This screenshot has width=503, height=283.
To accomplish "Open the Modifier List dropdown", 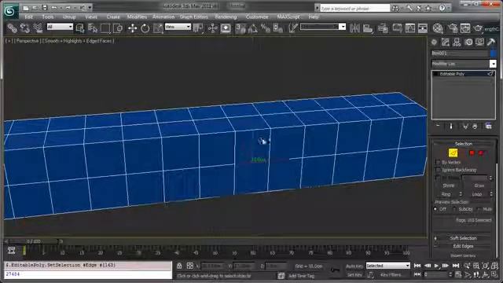I will (x=464, y=64).
